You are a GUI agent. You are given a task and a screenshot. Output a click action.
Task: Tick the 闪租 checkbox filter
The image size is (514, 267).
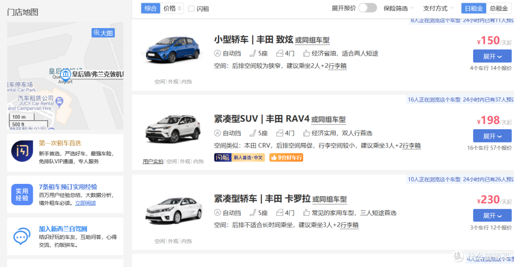(191, 9)
